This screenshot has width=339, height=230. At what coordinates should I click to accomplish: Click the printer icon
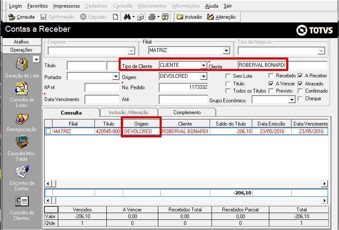(152, 17)
